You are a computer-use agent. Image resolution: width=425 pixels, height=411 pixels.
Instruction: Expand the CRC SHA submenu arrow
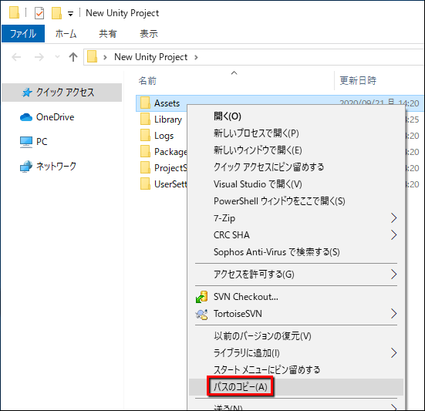tap(394, 235)
